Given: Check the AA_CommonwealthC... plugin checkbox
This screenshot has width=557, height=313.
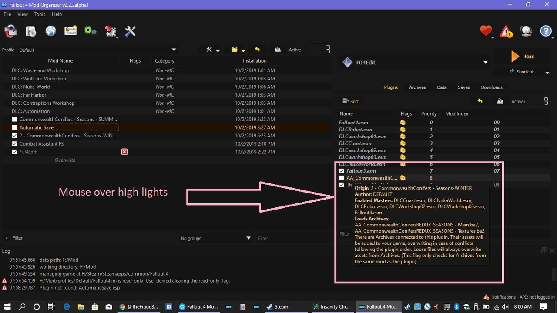Looking at the screenshot, I should tap(342, 178).
